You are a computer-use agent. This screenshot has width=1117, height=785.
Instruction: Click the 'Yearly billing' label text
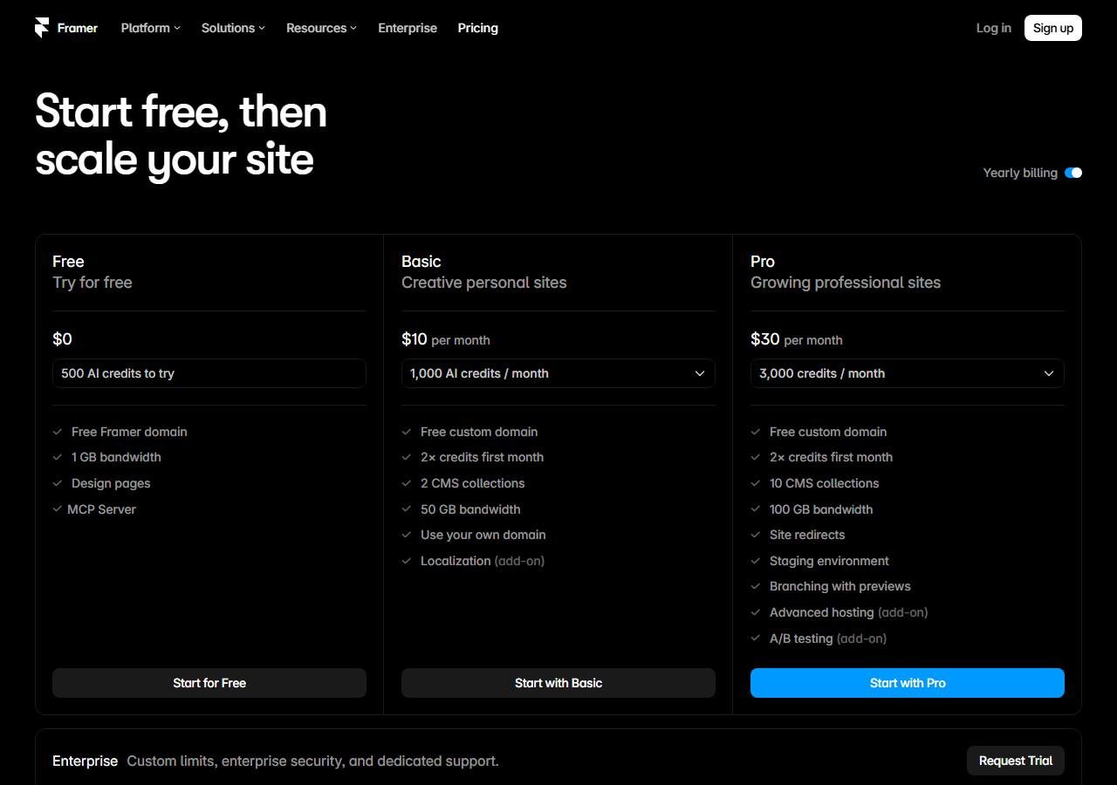[1020, 173]
